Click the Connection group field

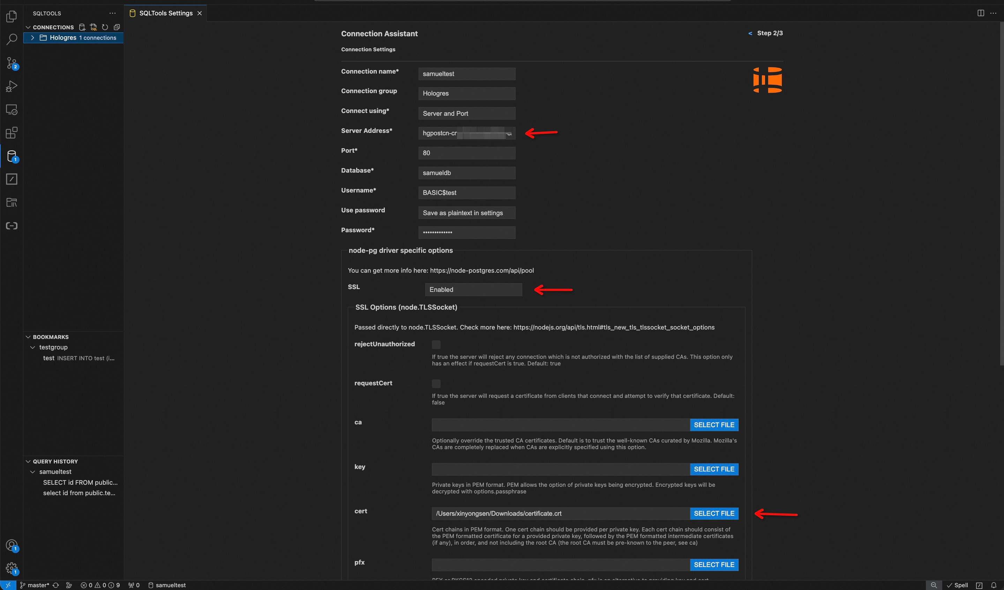(466, 93)
